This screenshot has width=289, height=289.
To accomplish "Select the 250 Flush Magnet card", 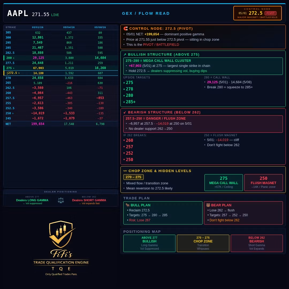I will (263, 182).
